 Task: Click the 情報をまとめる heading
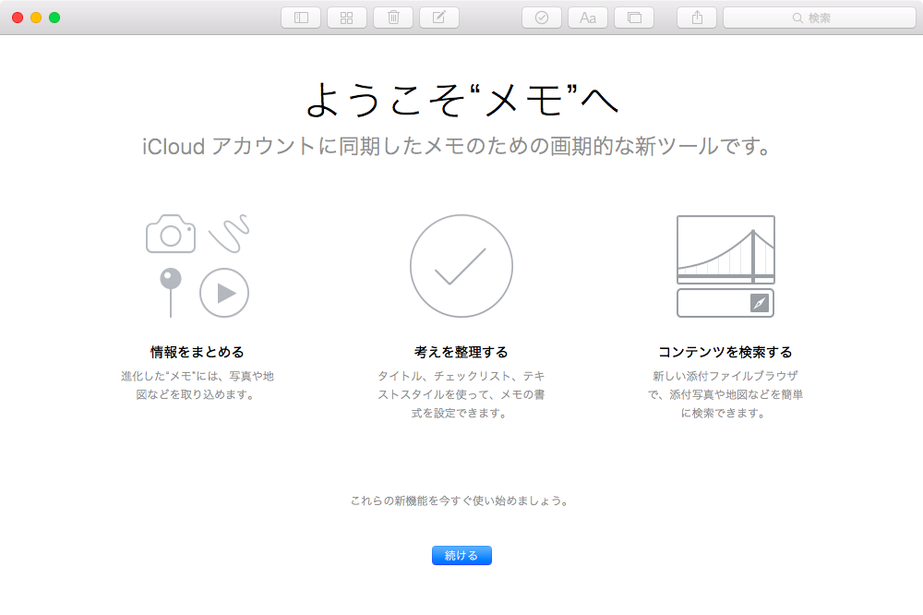coord(198,352)
